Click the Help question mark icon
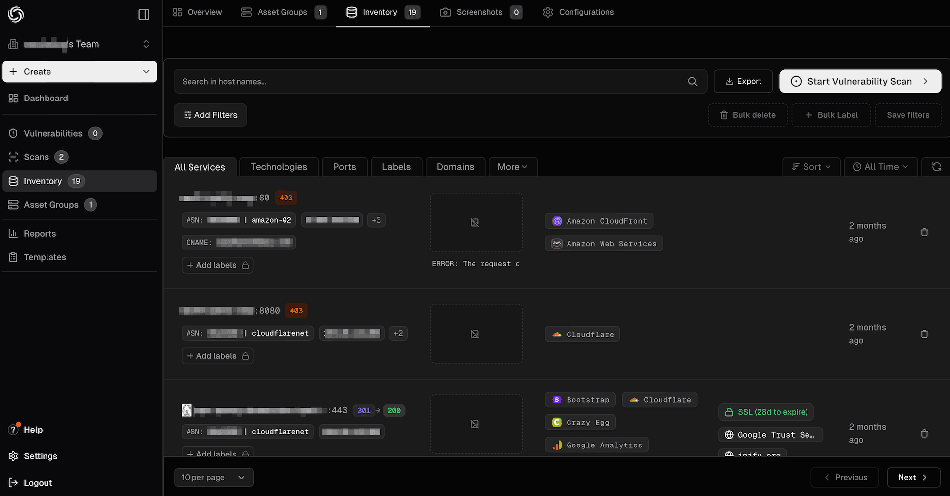The image size is (950, 496). (x=13, y=430)
